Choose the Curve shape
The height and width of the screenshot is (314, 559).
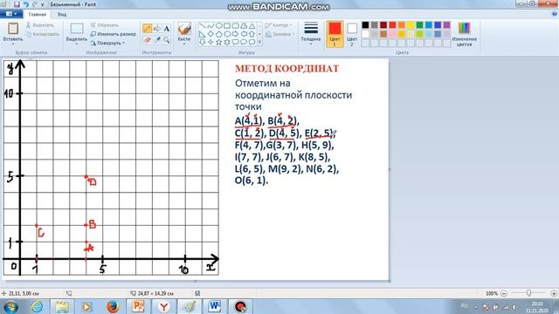pyautogui.click(x=210, y=26)
